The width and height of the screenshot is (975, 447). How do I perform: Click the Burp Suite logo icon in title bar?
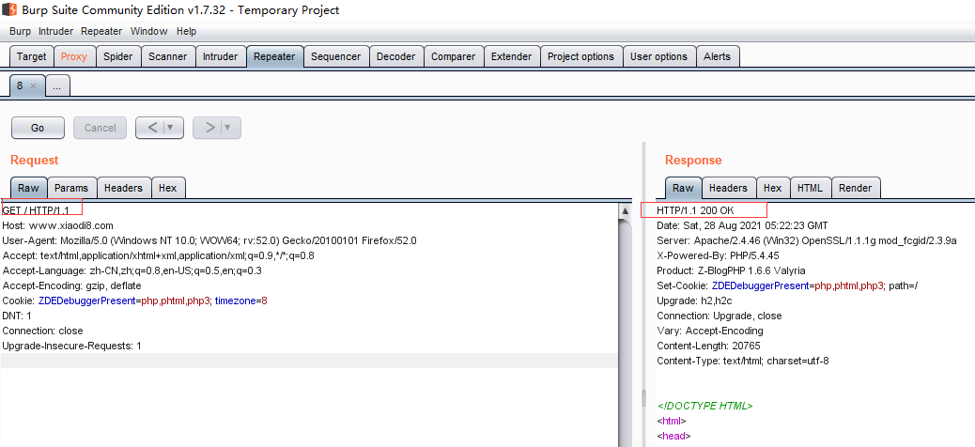9,10
